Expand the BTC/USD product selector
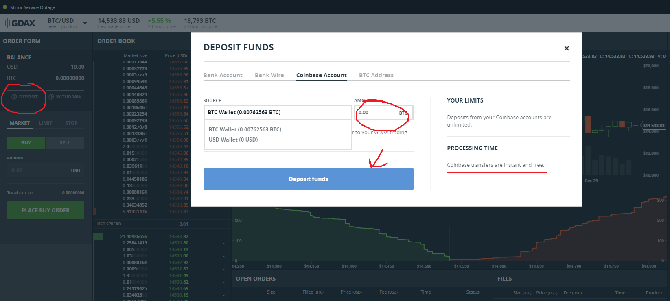Image resolution: width=670 pixels, height=301 pixels. click(x=68, y=23)
